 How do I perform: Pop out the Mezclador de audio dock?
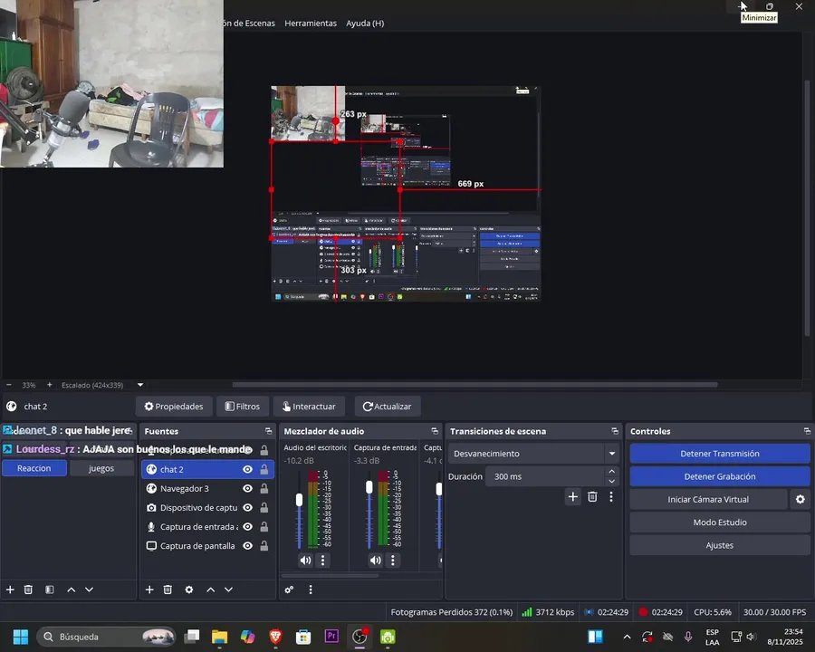435,431
